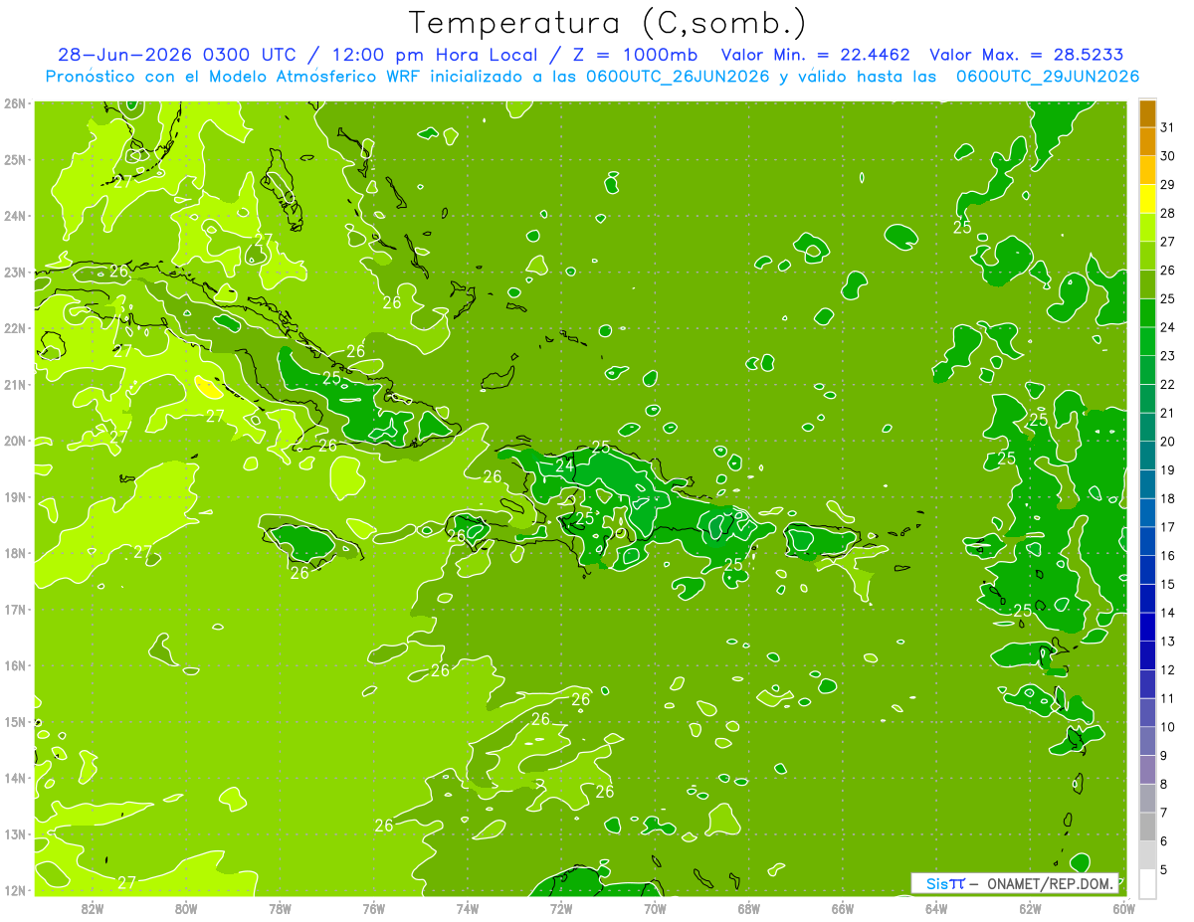
Task: Click the "82W" longitude axis label
Action: [93, 908]
